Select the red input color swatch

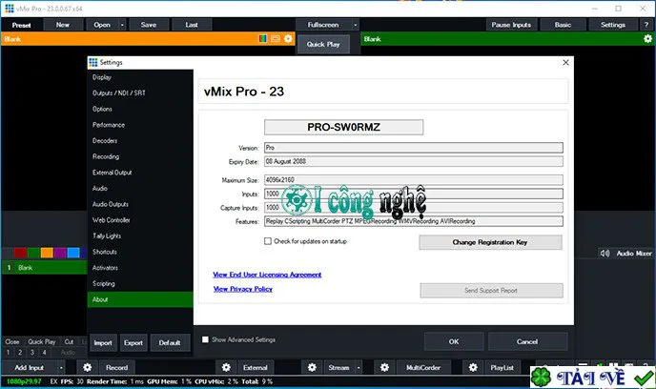click(x=20, y=253)
